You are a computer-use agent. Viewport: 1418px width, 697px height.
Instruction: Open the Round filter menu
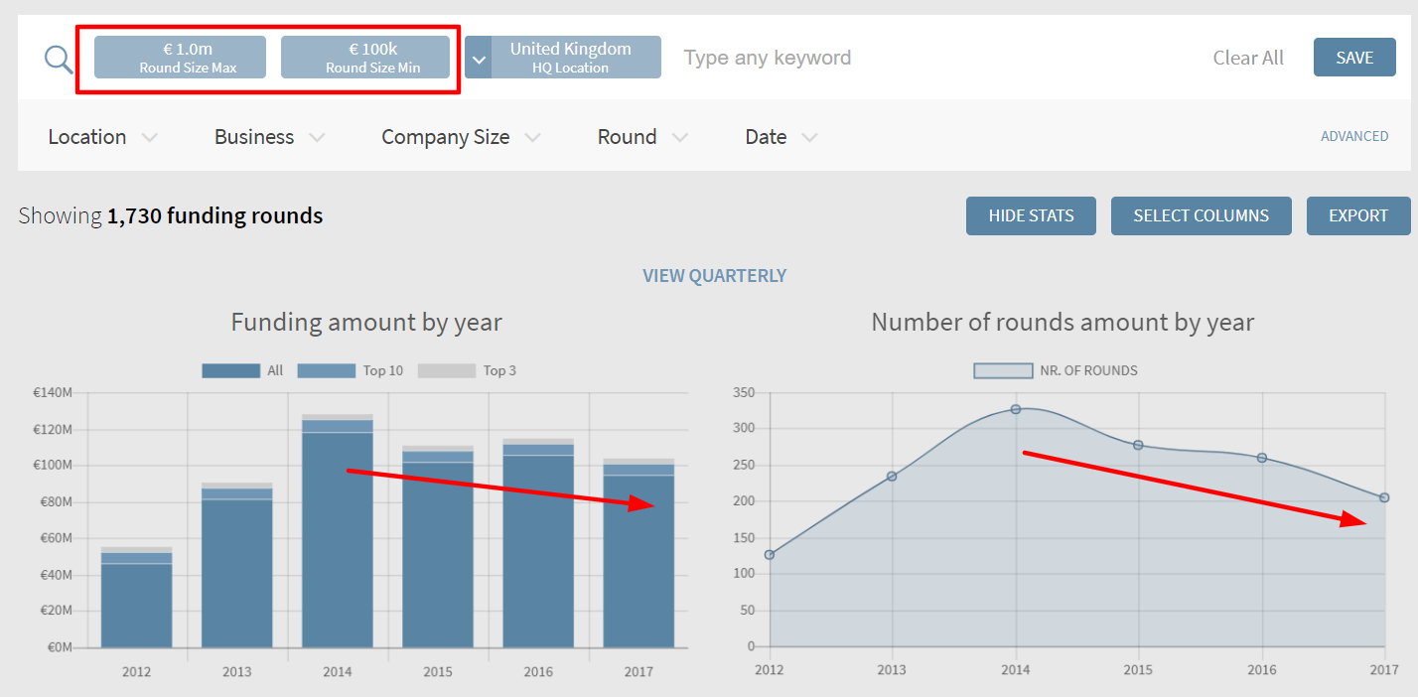point(642,137)
